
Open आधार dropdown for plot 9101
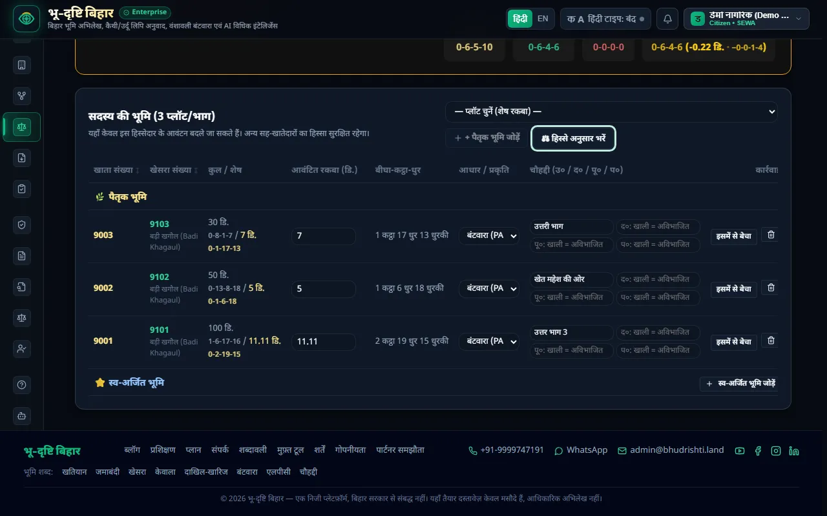point(489,342)
